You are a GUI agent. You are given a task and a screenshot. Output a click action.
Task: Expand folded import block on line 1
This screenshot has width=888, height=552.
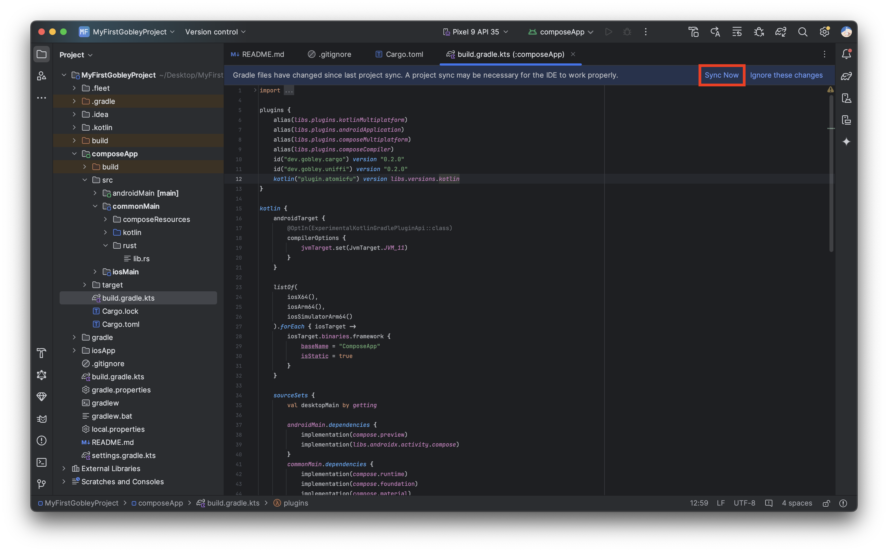point(255,90)
